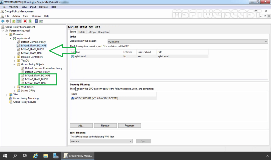The image size is (271, 160).
Task: Click the Starter GPOs folder icon
Action: [x=19, y=91]
